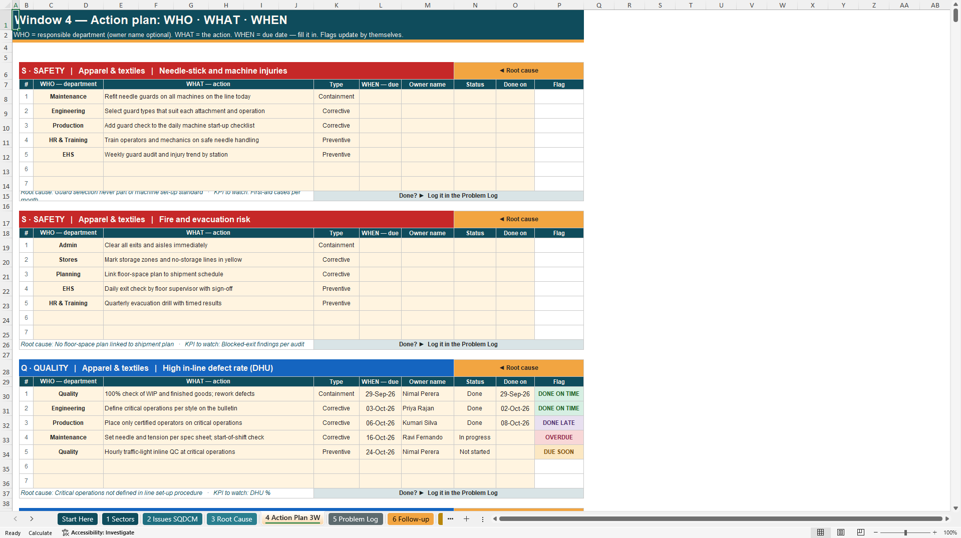Screen dimensions: 961x538
Task: Click the zoom in plus button
Action: (934, 532)
